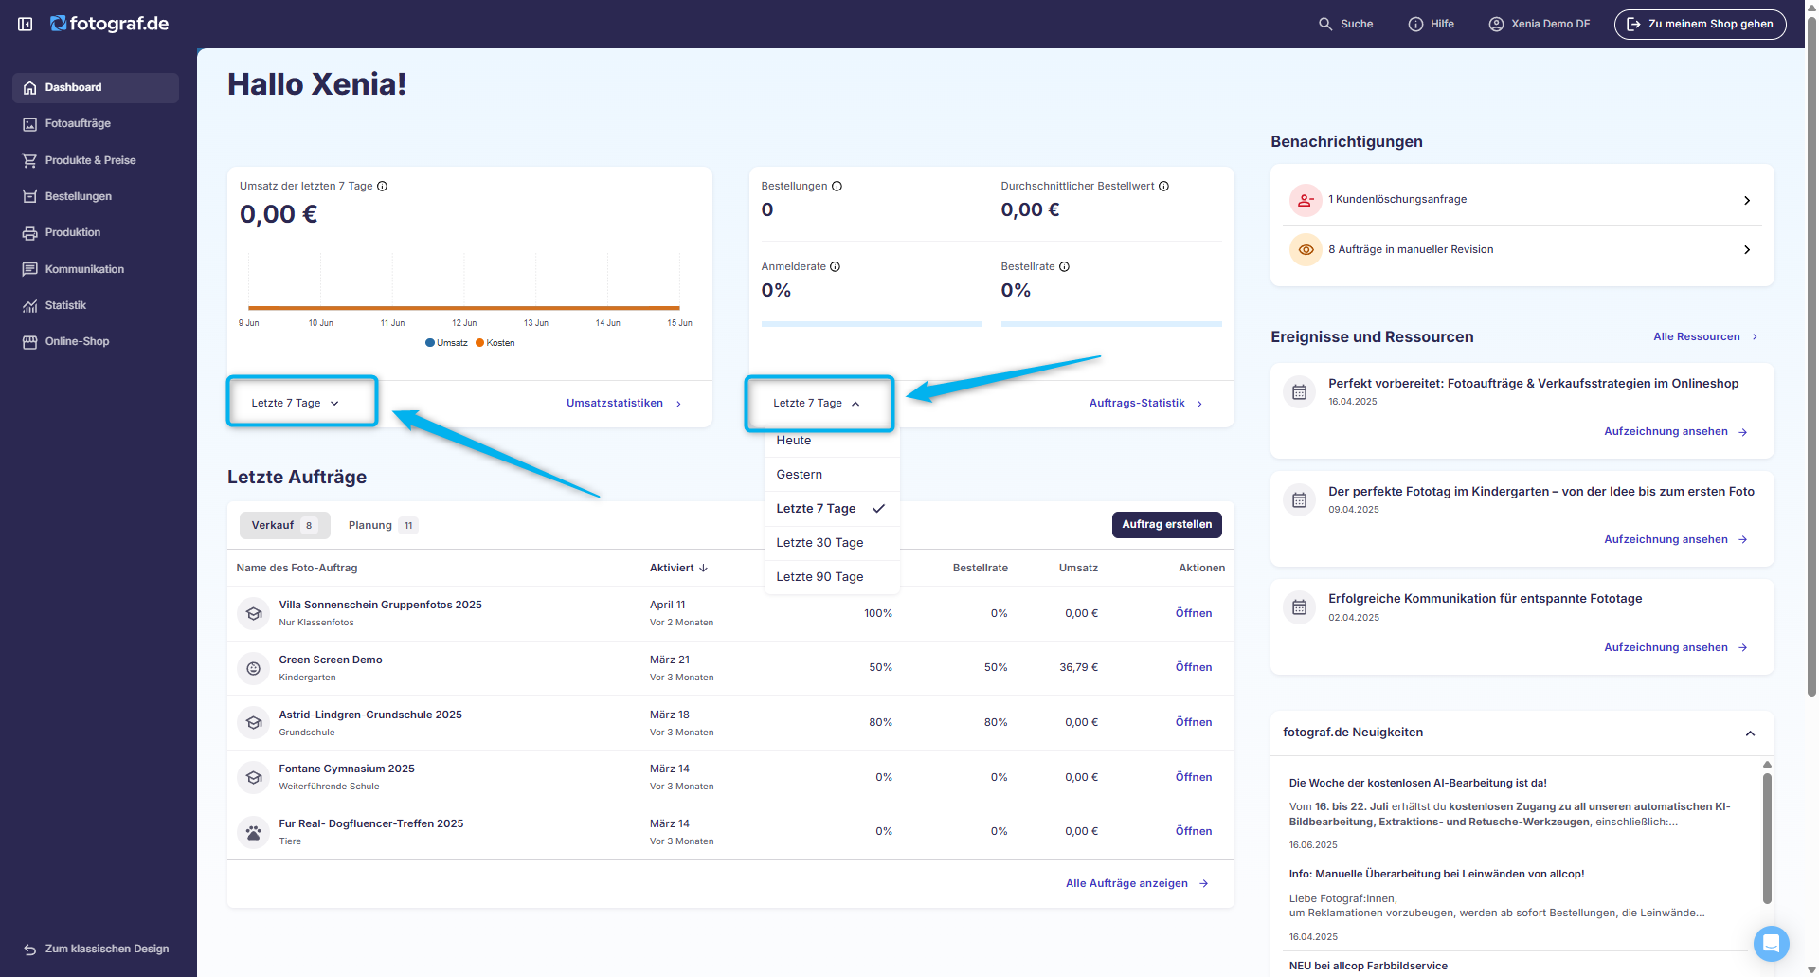This screenshot has height=977, width=1819.
Task: Open 8 Aufträge in manueller Revision
Action: pyautogui.click(x=1522, y=250)
